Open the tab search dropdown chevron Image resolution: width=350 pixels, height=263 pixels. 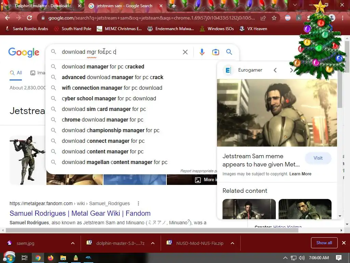coord(295,5)
